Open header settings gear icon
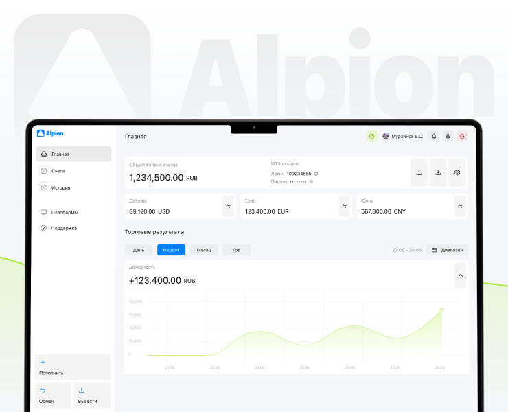 tap(448, 137)
